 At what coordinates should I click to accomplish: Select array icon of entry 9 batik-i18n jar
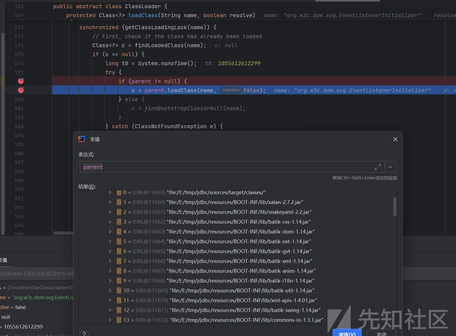tap(119, 281)
